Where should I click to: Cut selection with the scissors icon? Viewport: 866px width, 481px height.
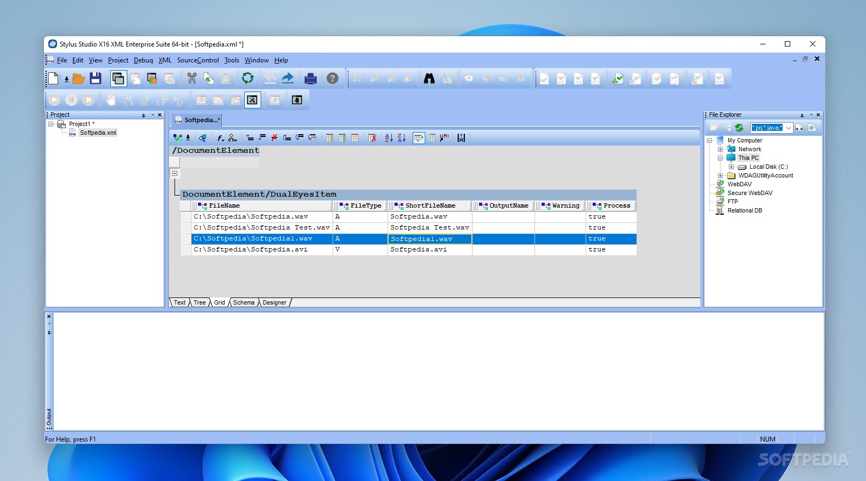(192, 78)
